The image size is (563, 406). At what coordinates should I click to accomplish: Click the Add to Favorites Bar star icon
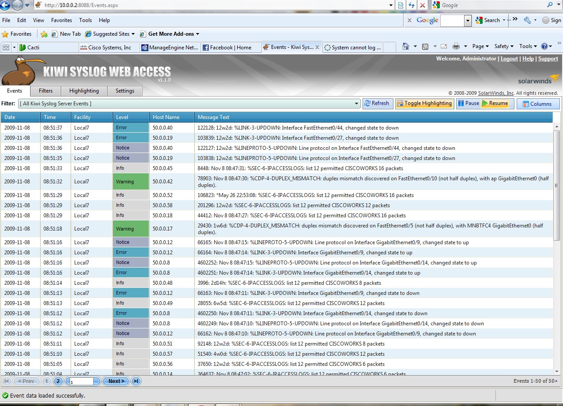click(44, 34)
